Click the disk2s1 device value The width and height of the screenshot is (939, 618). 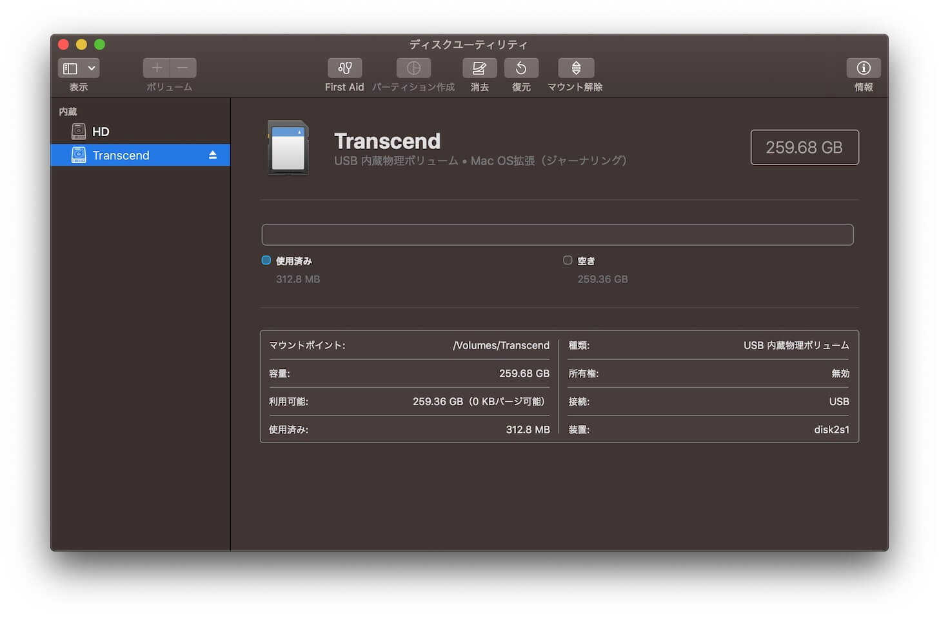[x=831, y=429]
